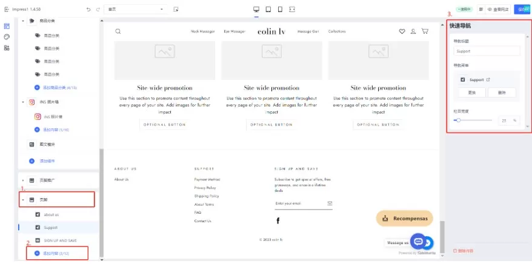Click the undo arrow in top toolbar
Image resolution: width=532 pixels, height=264 pixels.
pos(88,9)
